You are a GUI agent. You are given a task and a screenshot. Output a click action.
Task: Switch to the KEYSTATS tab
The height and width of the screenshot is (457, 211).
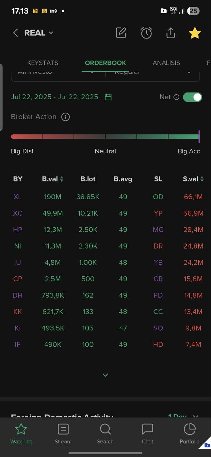tap(43, 63)
